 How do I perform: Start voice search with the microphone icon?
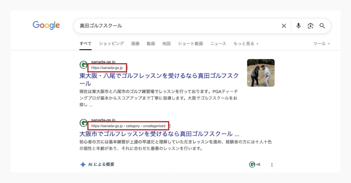tap(298, 26)
